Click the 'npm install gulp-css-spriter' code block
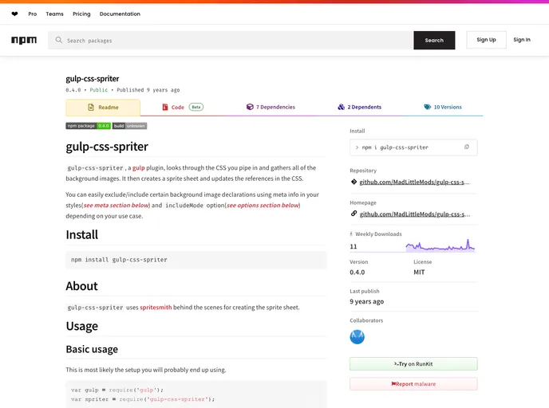 click(x=196, y=260)
